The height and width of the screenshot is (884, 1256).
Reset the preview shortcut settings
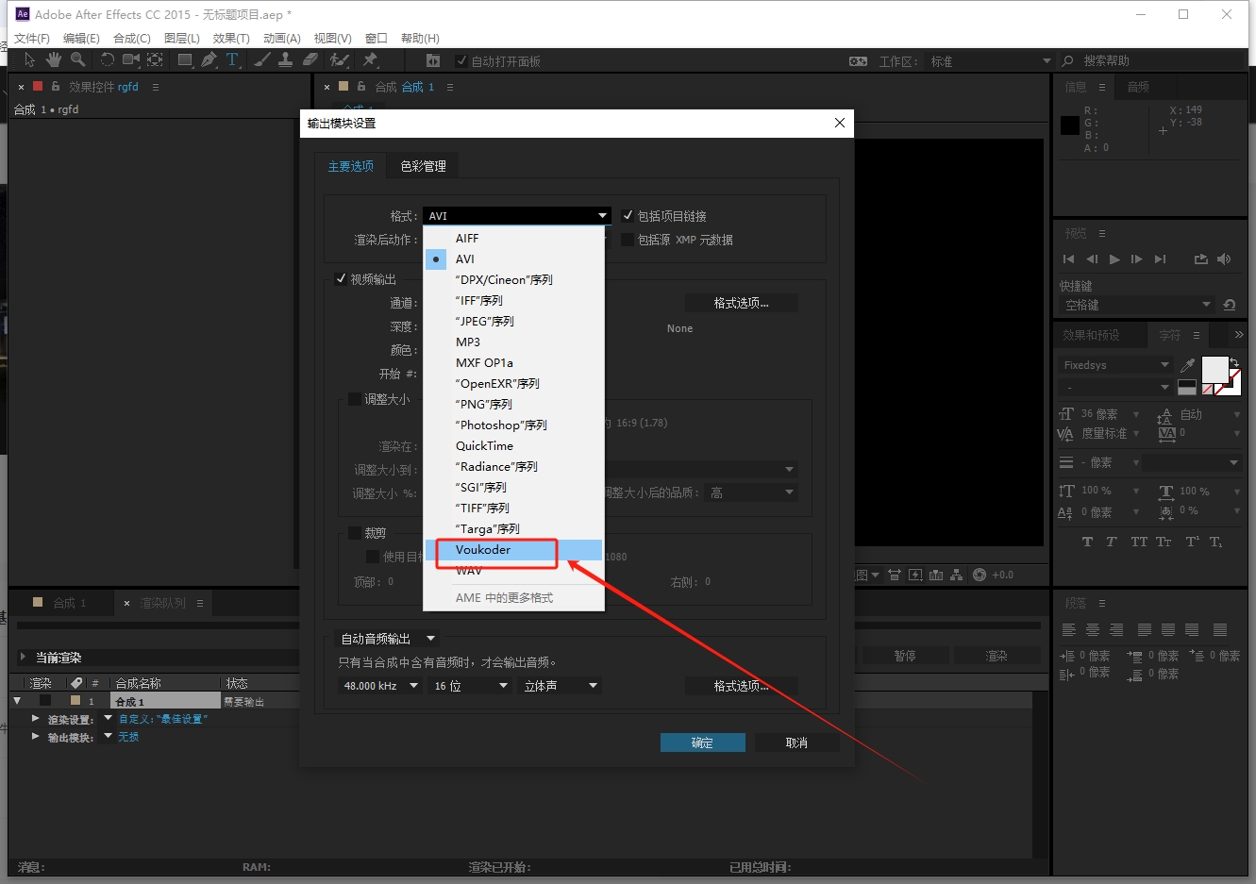coord(1229,305)
